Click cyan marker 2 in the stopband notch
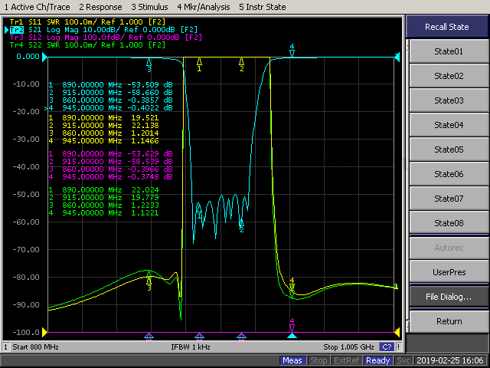 click(x=242, y=225)
